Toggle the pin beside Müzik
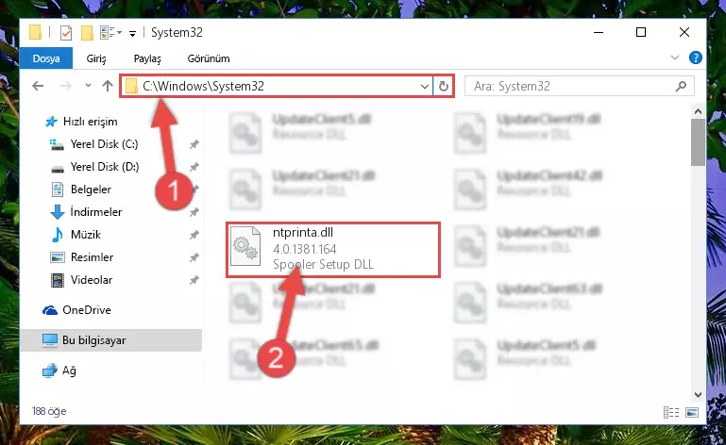726x445 pixels. coord(194,235)
